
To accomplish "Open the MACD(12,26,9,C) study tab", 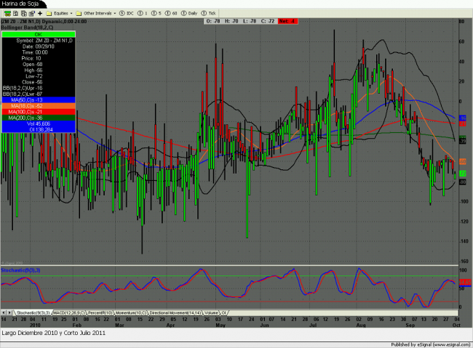I will (x=69, y=313).
